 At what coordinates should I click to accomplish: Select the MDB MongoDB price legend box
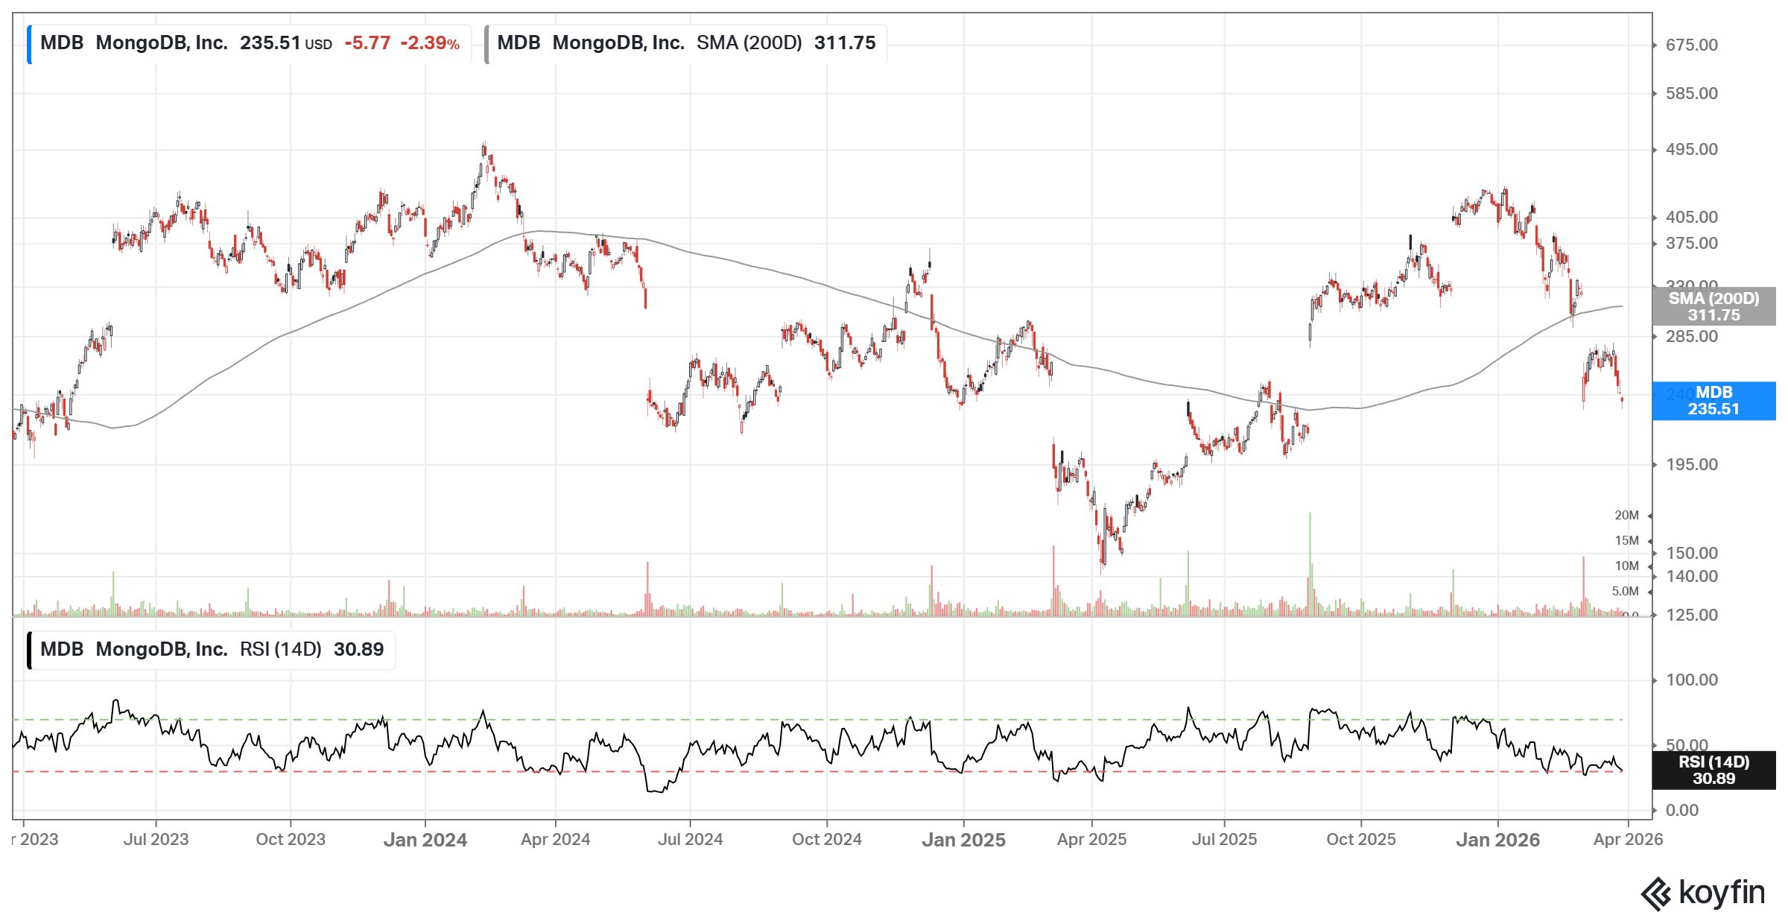click(x=250, y=44)
